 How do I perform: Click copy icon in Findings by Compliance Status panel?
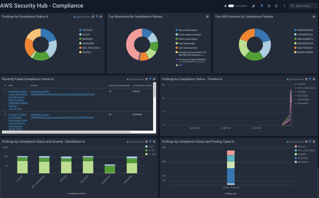click(93, 17)
